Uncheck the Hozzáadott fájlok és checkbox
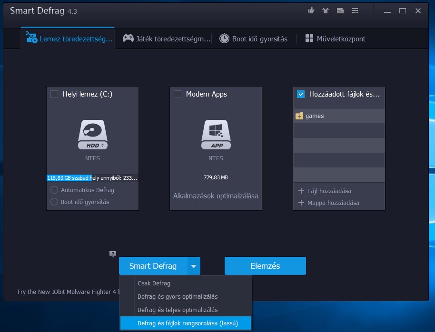Image resolution: width=435 pixels, height=332 pixels. click(301, 94)
